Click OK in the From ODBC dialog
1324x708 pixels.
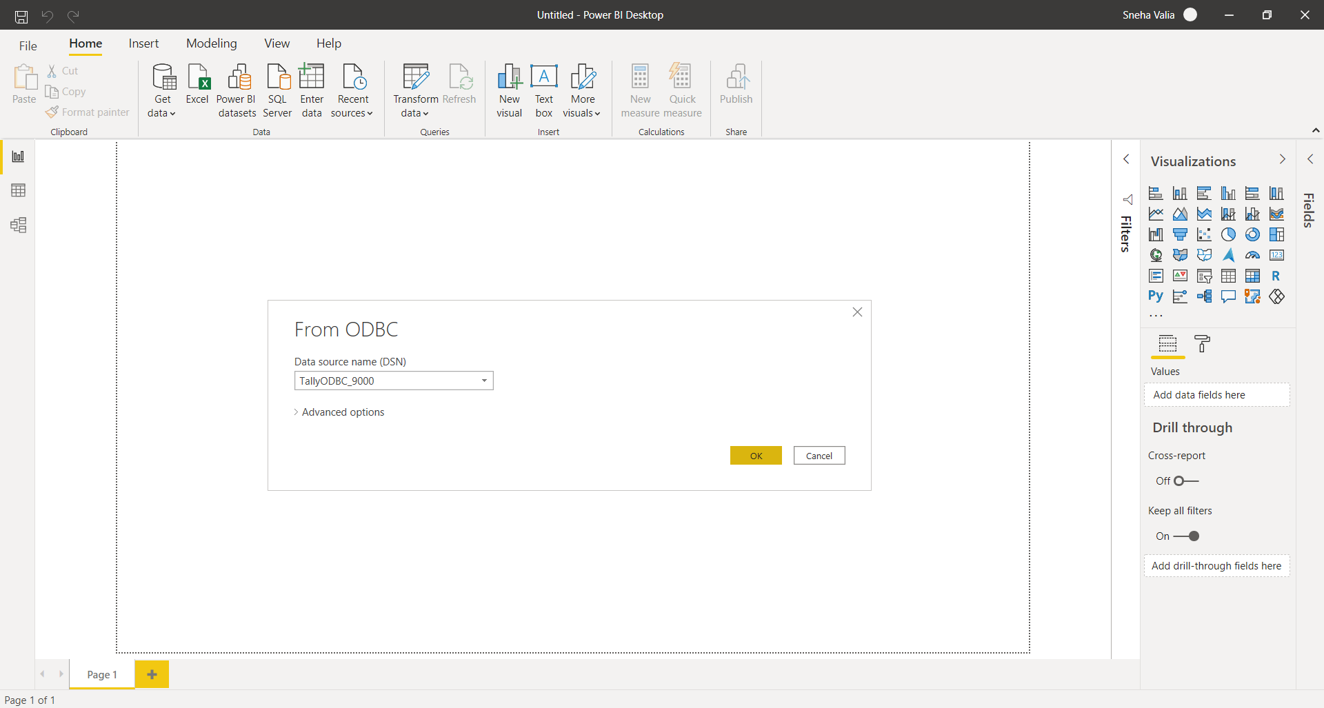point(756,456)
